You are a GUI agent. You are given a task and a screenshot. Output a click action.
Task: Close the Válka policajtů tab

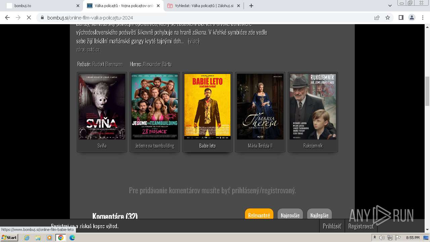click(x=158, y=6)
